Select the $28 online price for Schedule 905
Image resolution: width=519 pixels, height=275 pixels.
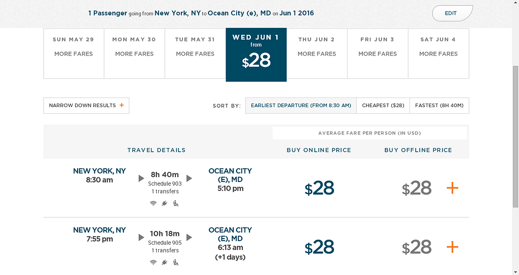319,247
